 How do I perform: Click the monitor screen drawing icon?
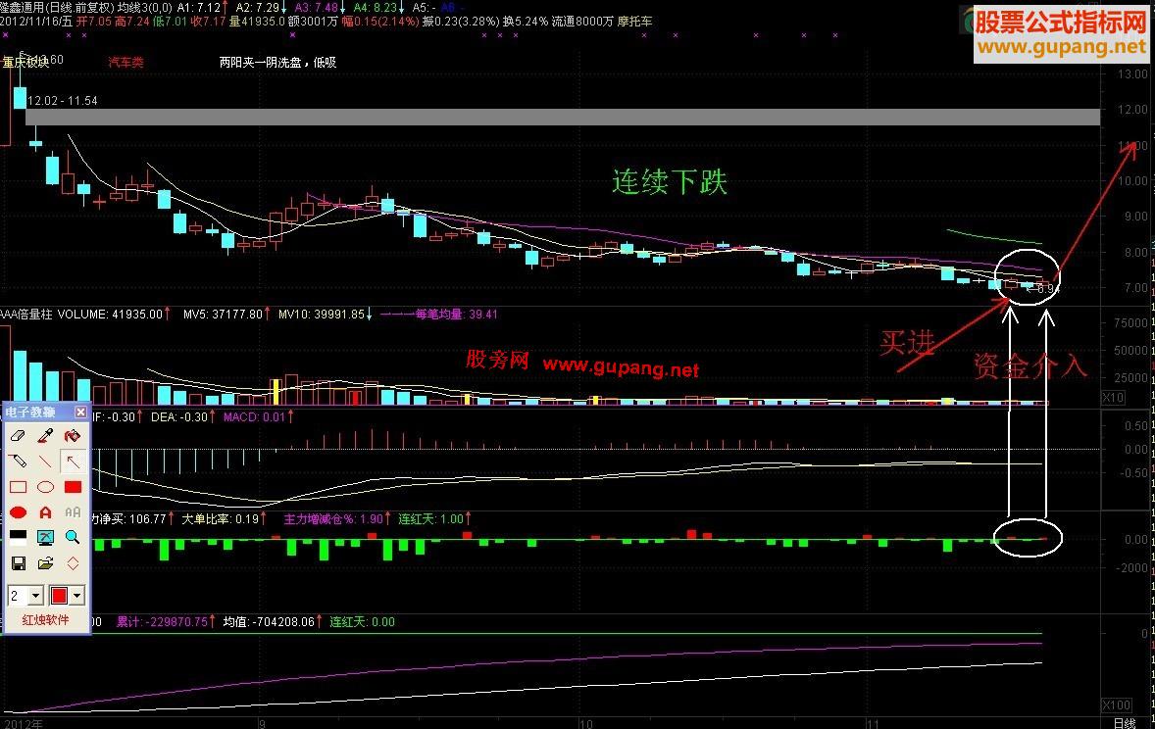tap(46, 538)
